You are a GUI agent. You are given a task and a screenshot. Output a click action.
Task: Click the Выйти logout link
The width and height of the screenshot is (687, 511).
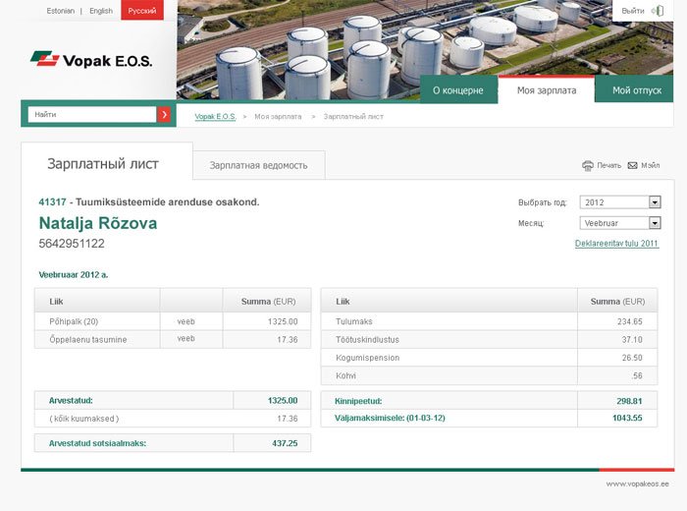click(633, 11)
